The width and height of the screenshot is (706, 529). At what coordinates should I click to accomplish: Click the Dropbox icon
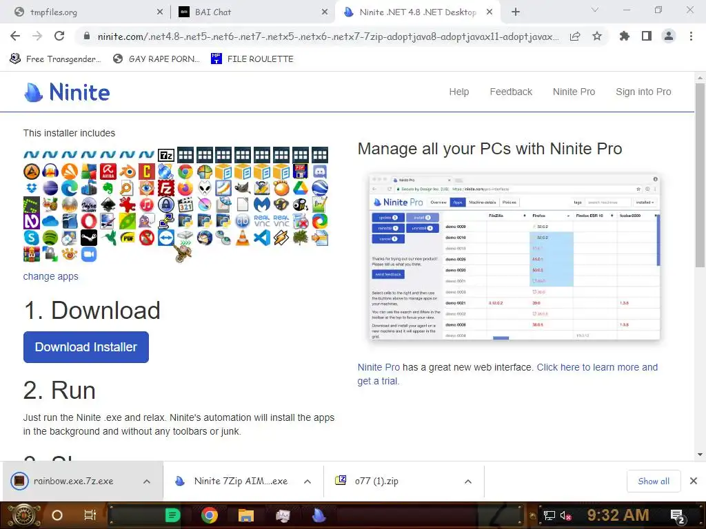click(32, 188)
